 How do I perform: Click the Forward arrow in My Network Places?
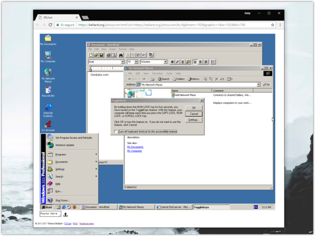(144, 79)
